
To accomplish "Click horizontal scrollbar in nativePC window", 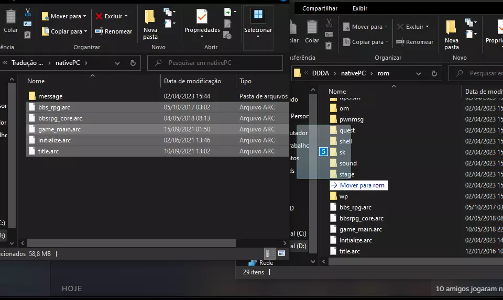I will [132, 243].
